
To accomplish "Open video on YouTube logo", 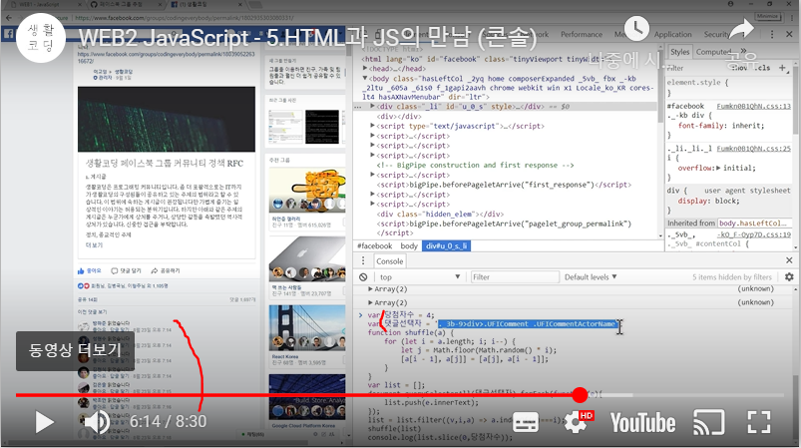I will pyautogui.click(x=642, y=423).
